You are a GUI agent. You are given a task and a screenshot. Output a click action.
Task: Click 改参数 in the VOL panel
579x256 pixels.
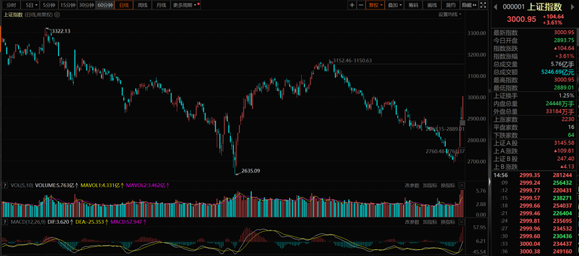click(412, 186)
